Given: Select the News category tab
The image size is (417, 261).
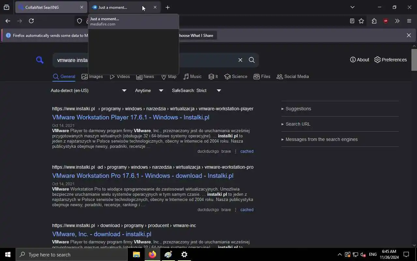Looking at the screenshot, I should pyautogui.click(x=145, y=77).
